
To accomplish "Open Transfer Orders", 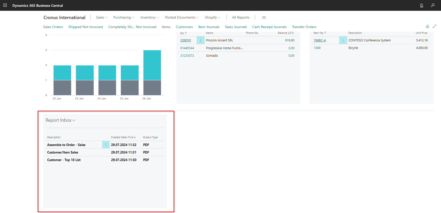I will pos(304,27).
